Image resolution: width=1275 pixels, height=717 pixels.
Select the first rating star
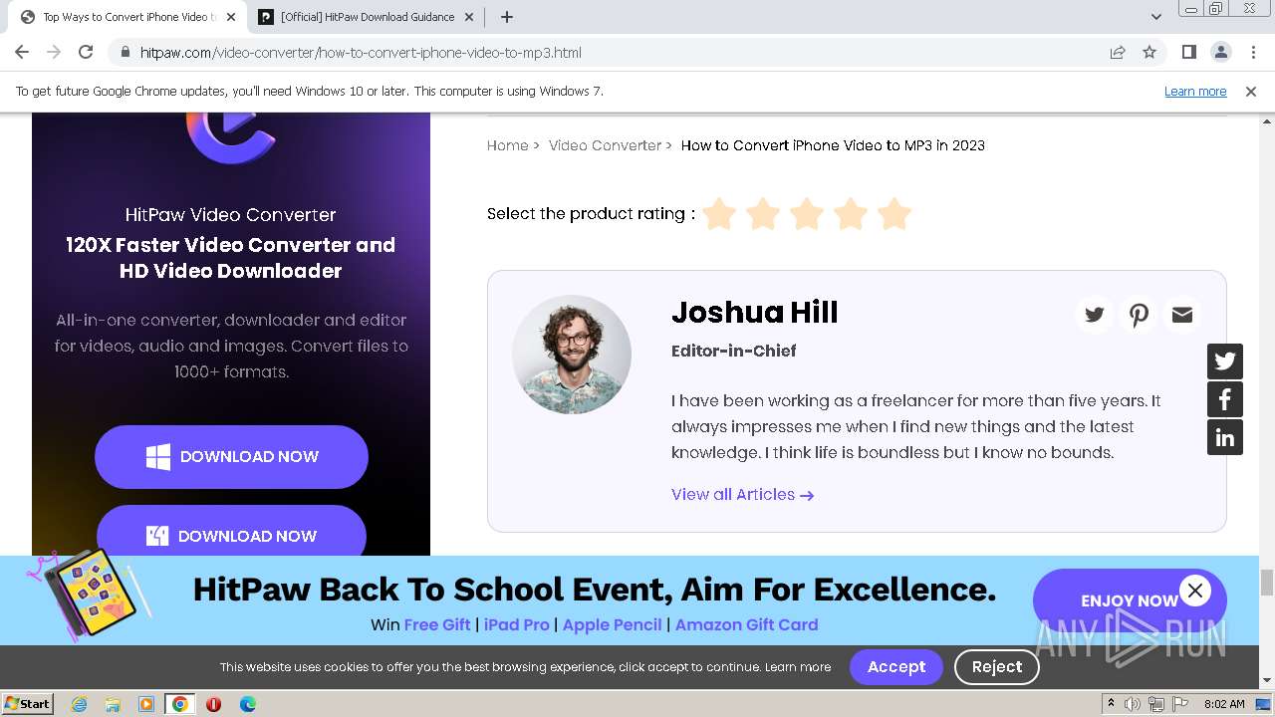click(719, 213)
